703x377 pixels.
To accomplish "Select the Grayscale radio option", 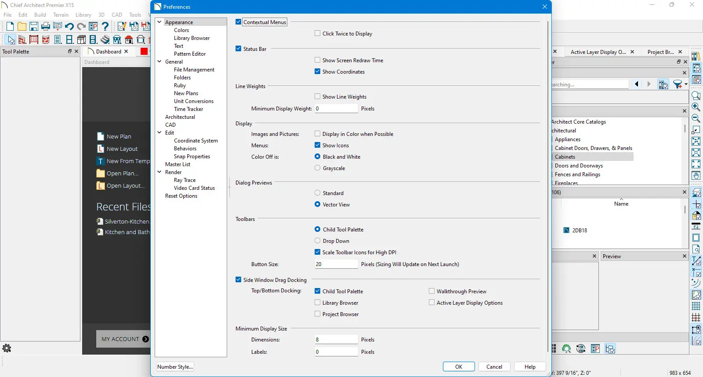I will pos(318,168).
